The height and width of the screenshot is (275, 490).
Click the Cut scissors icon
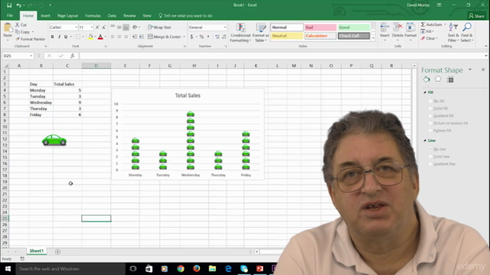18,24
